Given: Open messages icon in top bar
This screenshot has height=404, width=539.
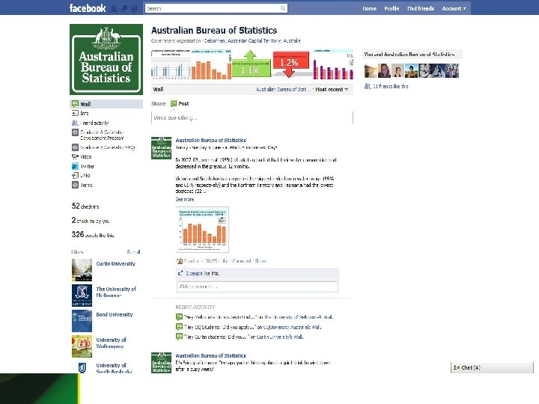Looking at the screenshot, I should point(124,8).
